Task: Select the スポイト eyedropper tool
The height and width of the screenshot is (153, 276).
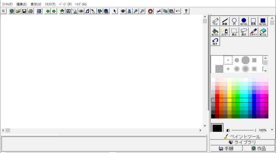Action: point(253,32)
